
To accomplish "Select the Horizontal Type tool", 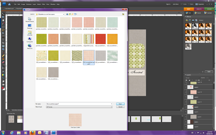I will coord(3,40).
